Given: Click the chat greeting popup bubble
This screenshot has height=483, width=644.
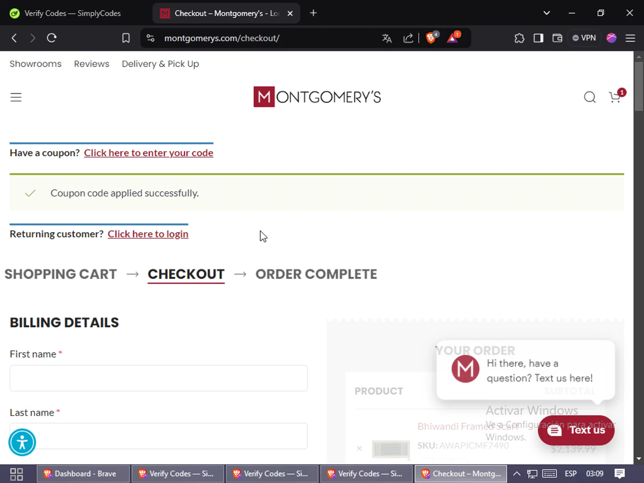Looking at the screenshot, I should pos(526,371).
